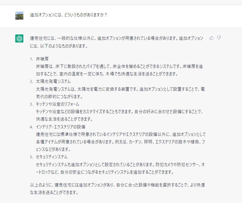Click the description mentioning カーテン、照明

click(120, 142)
